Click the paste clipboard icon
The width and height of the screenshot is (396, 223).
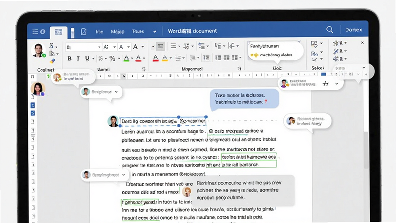(52, 54)
